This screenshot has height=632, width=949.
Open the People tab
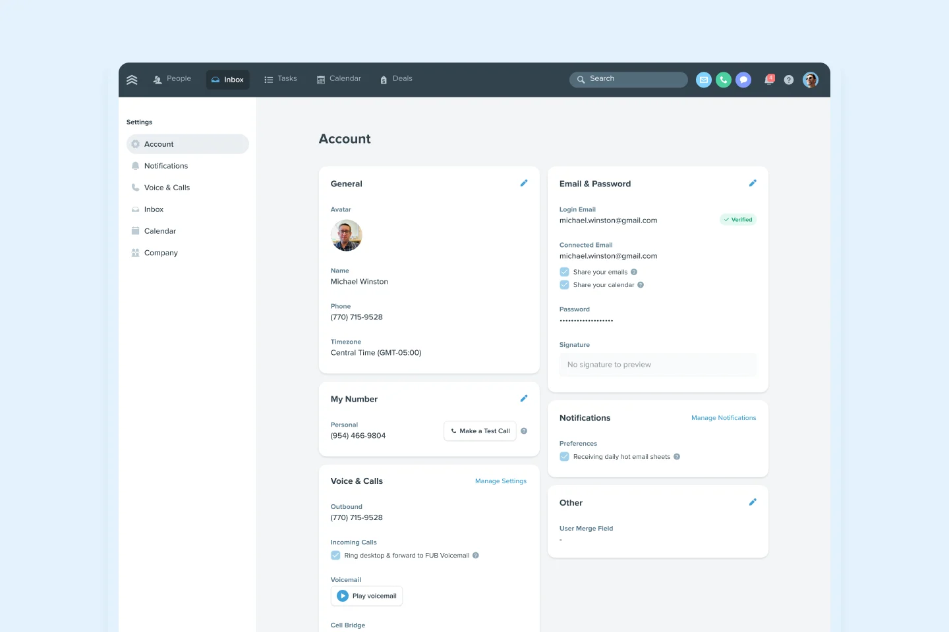click(x=172, y=79)
